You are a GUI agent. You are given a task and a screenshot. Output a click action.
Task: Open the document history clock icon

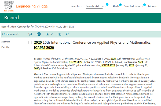[60, 34]
